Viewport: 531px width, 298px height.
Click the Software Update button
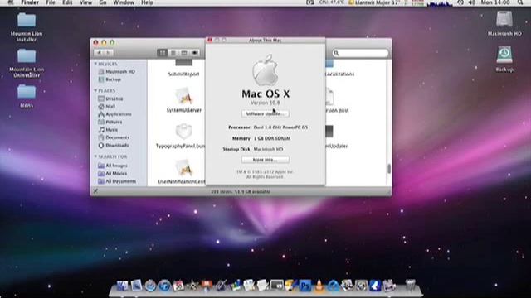(265, 114)
